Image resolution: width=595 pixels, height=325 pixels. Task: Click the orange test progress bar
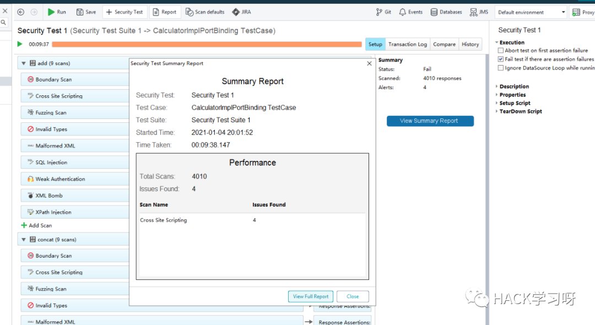[207, 45]
